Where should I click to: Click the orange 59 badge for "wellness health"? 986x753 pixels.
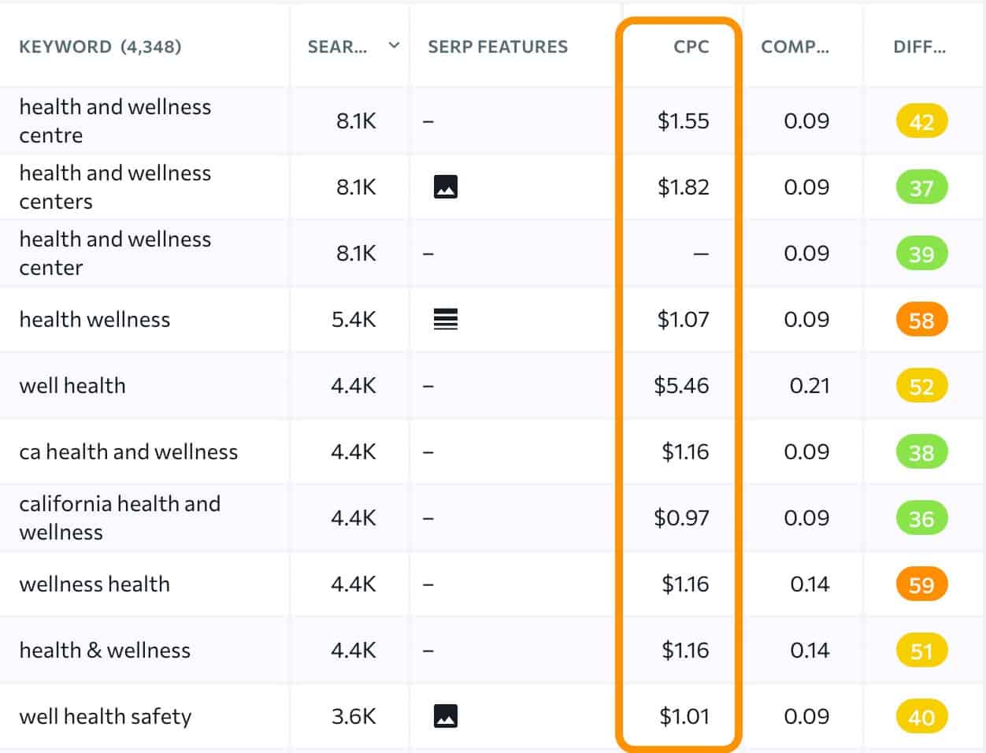coord(920,584)
